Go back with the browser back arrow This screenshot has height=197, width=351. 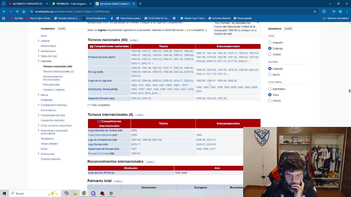[4, 11]
